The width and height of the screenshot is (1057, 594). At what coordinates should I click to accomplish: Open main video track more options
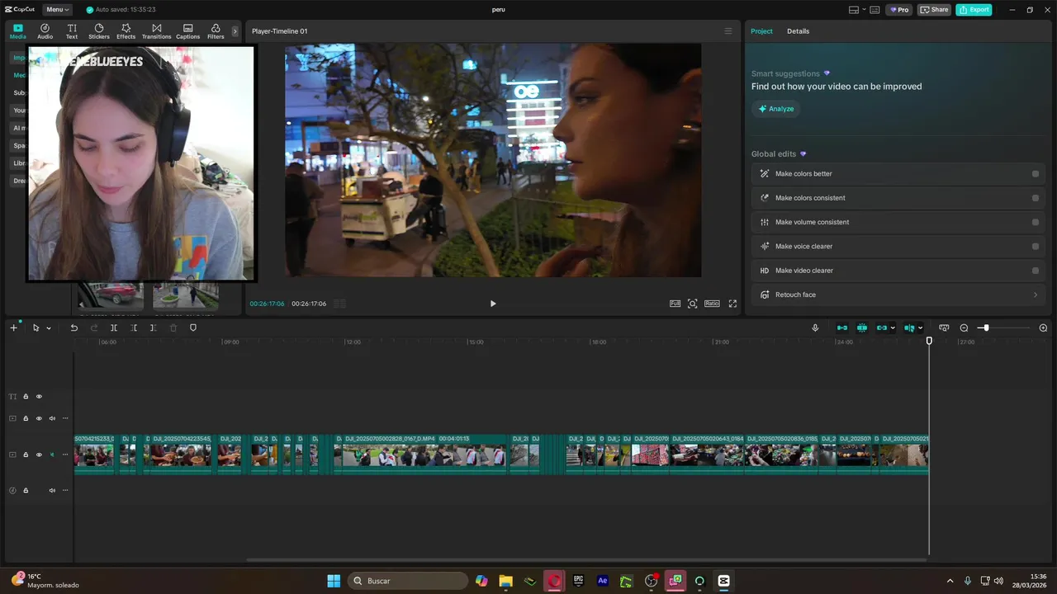(x=65, y=455)
